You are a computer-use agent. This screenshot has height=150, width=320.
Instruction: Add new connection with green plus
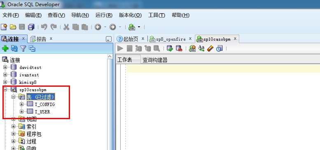click(5, 48)
